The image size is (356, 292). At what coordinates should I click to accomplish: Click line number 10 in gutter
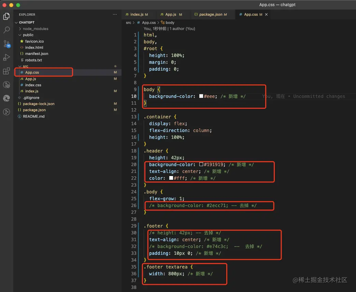(134, 96)
